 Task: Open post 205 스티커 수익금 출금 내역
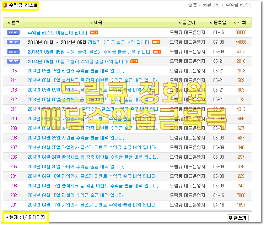click(x=76, y=167)
